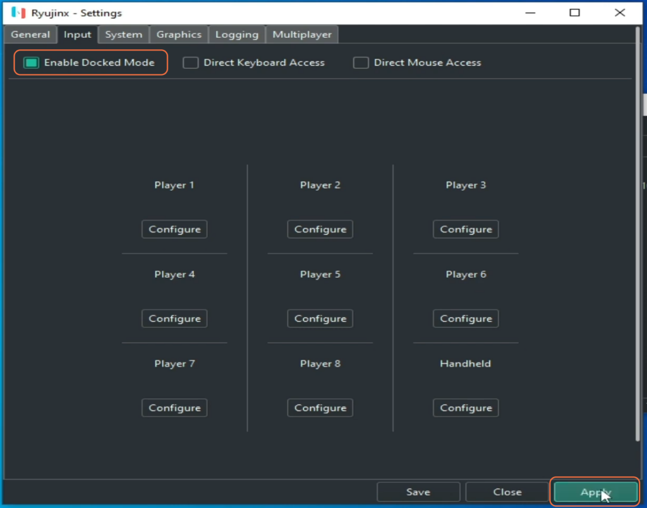Configure Player 7 input

(174, 408)
